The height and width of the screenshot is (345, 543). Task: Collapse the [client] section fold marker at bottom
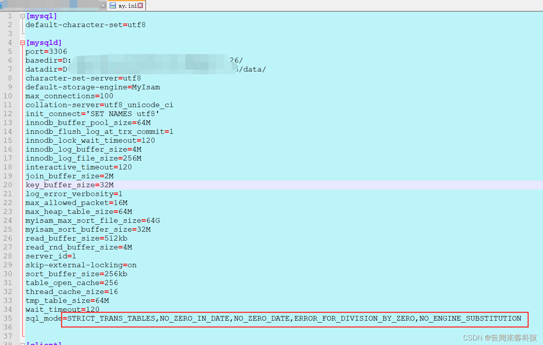click(22, 343)
